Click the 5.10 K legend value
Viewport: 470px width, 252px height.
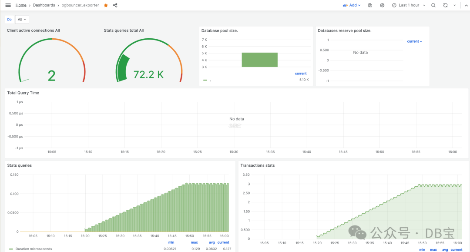[304, 80]
